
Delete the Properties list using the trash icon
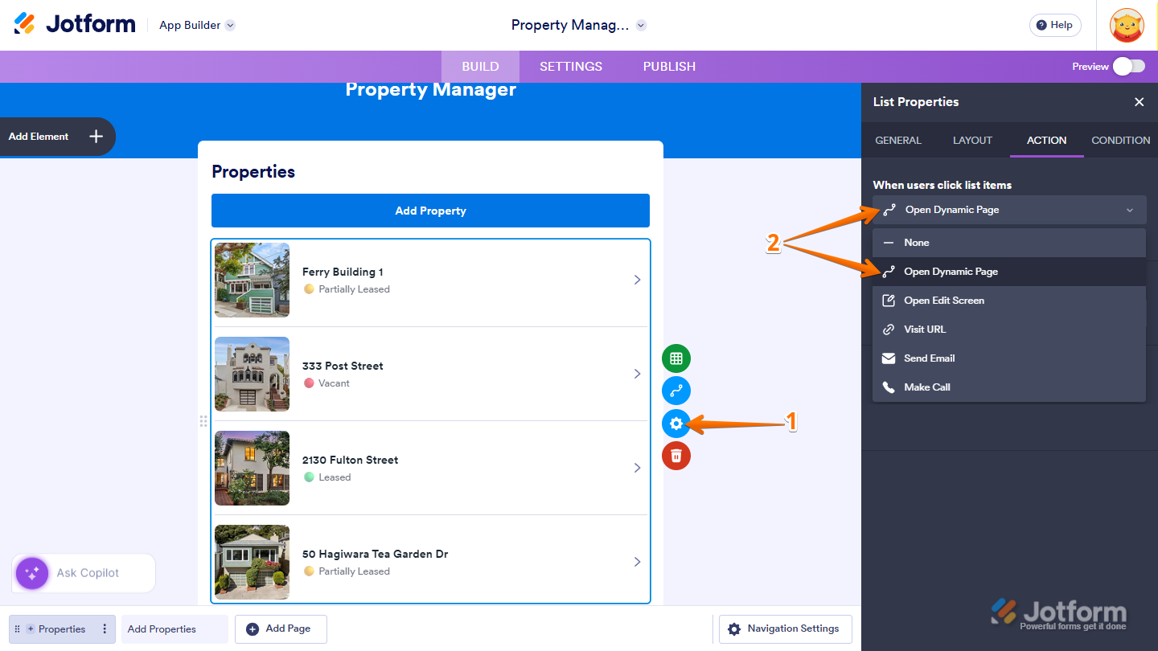[675, 456]
